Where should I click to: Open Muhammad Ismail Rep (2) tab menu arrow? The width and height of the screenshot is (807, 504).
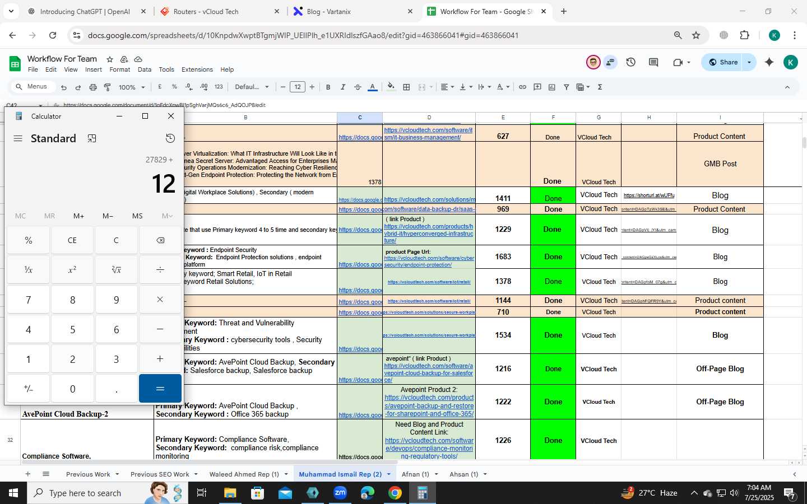[x=388, y=474]
